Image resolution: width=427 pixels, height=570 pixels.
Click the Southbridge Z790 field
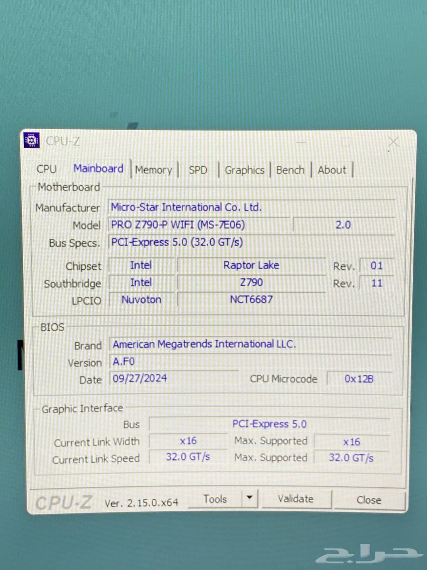(x=251, y=283)
